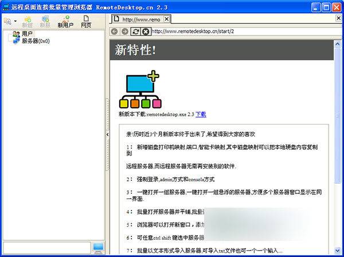Click the page scrollbar down arrow

pyautogui.click(x=338, y=251)
